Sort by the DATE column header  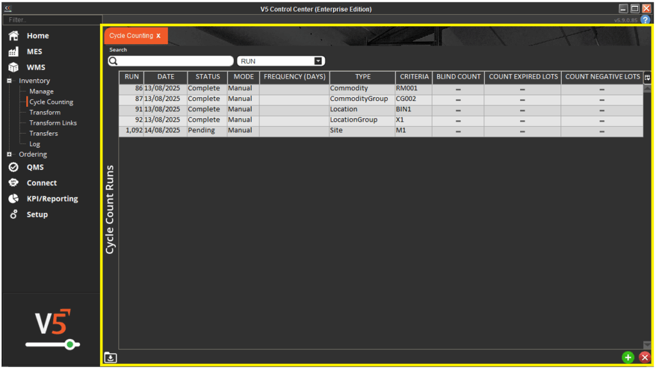pyautogui.click(x=166, y=77)
